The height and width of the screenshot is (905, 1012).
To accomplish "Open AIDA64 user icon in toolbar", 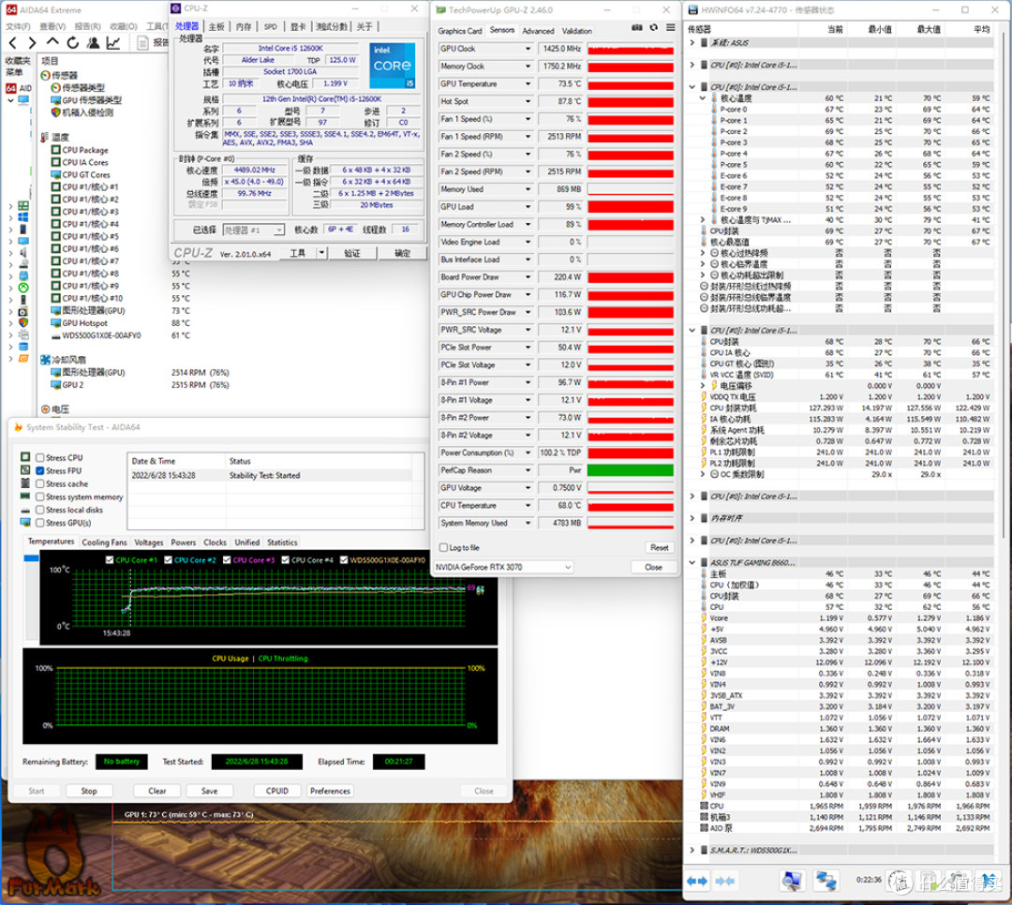I will tap(94, 43).
